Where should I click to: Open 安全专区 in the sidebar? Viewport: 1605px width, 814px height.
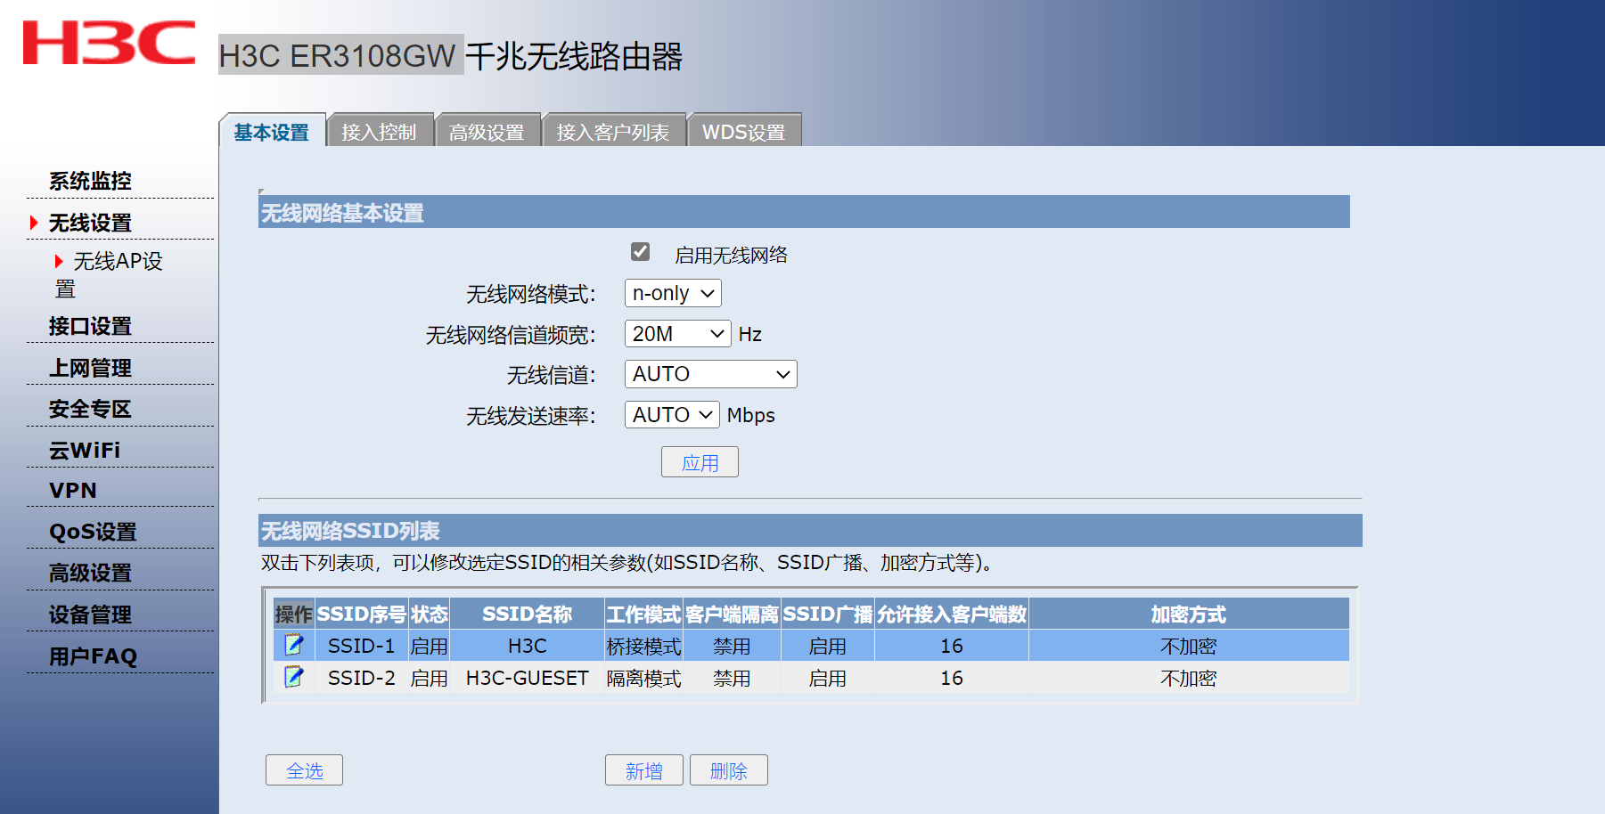click(90, 409)
